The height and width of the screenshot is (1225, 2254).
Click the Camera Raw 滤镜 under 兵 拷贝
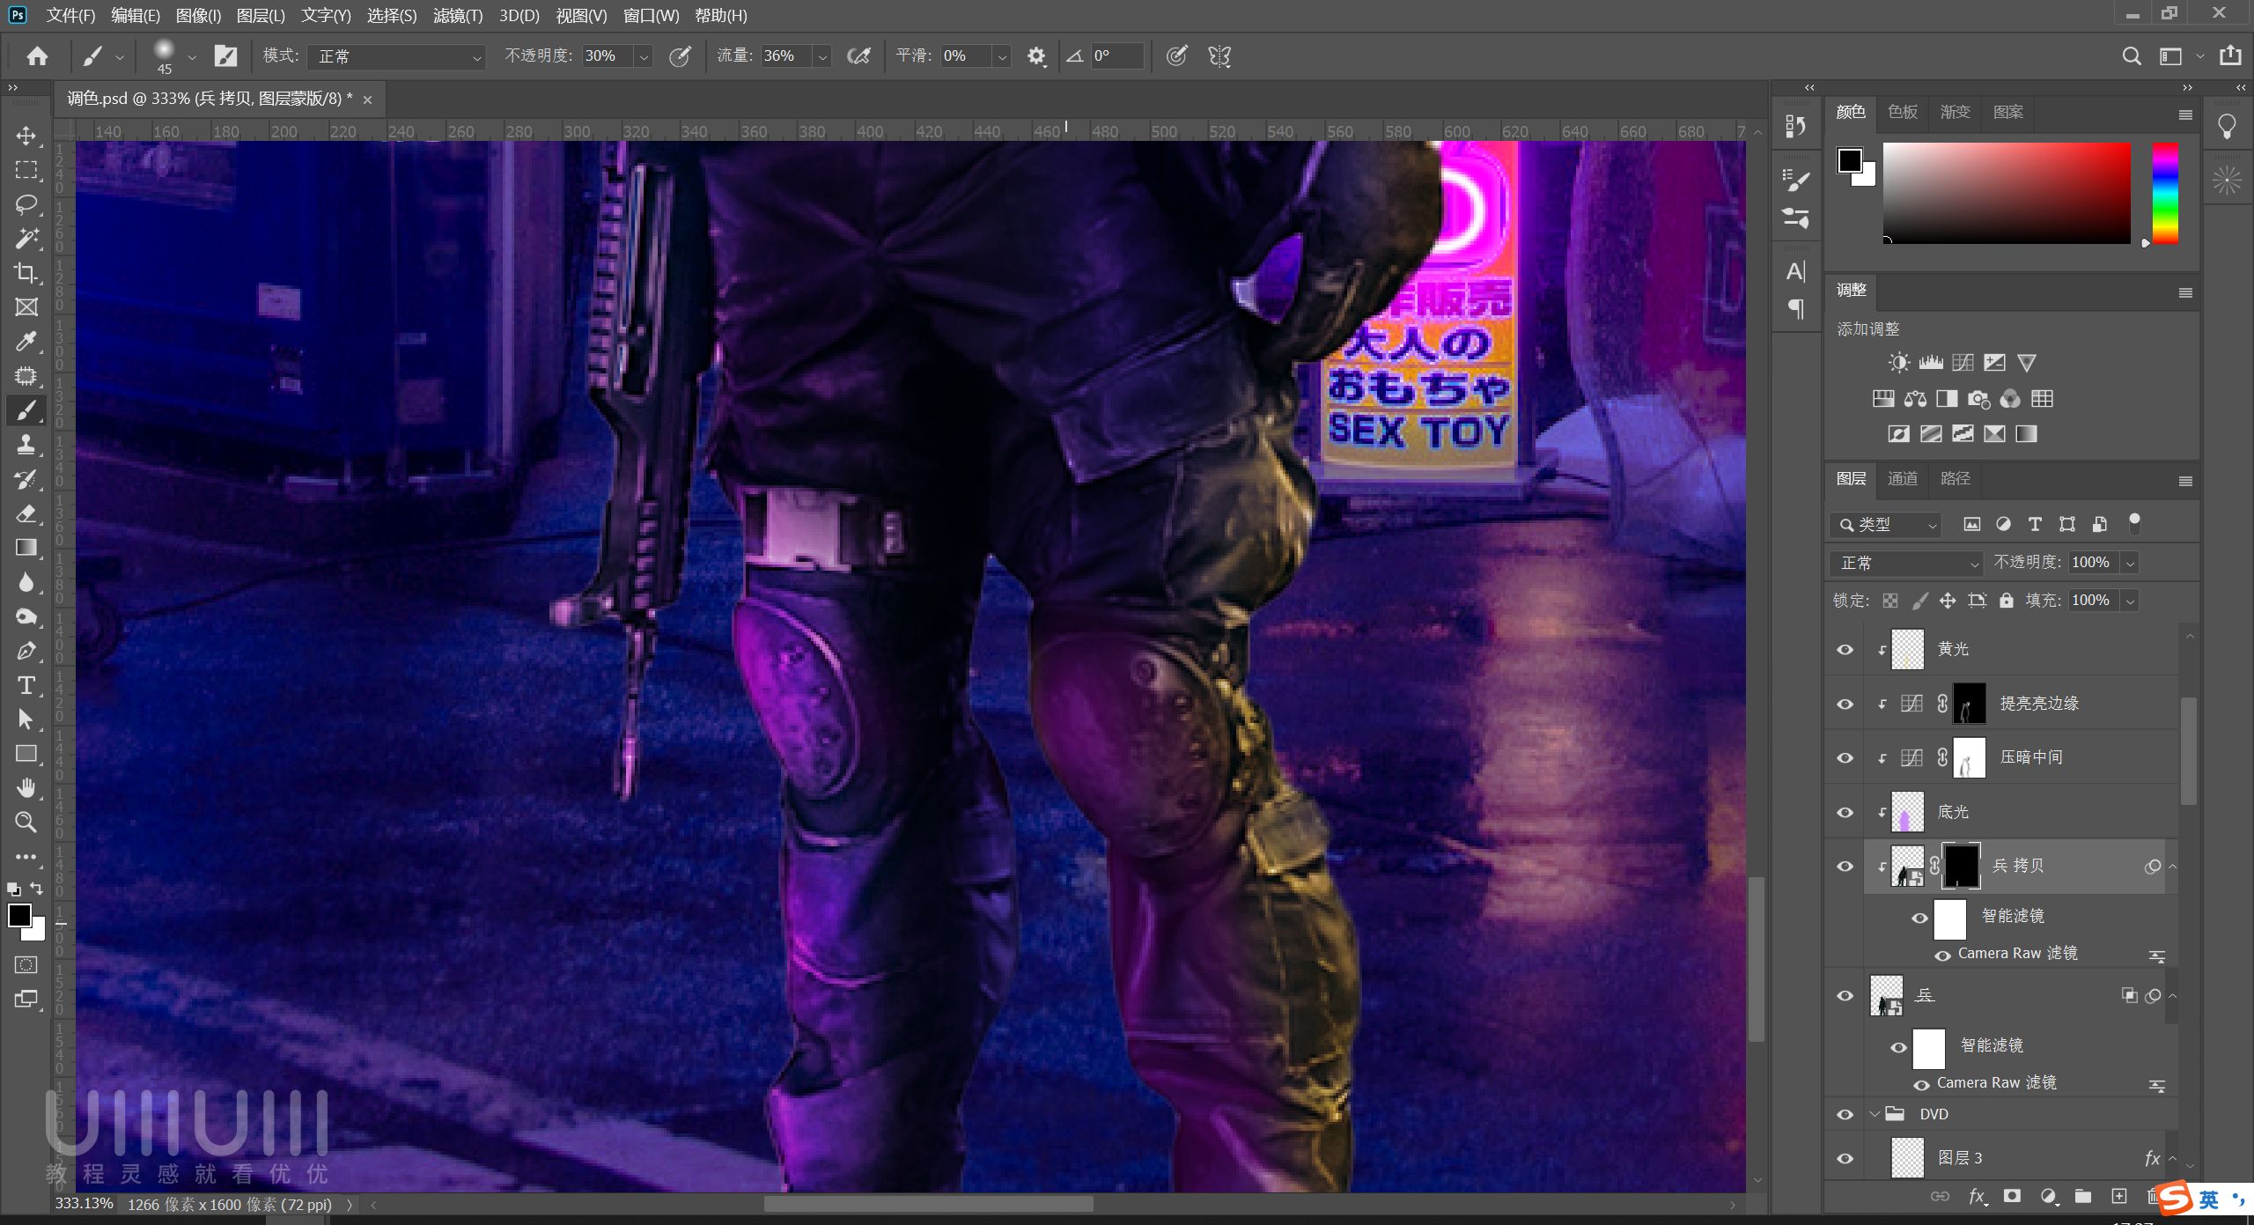(2017, 954)
